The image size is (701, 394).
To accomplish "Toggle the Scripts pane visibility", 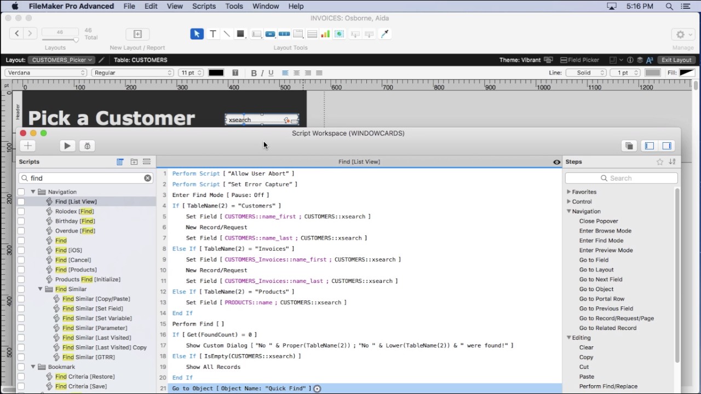I will (x=650, y=146).
